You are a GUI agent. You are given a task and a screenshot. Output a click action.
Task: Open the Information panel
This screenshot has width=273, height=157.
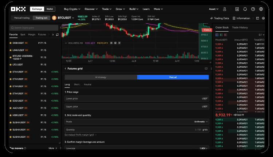point(241,18)
